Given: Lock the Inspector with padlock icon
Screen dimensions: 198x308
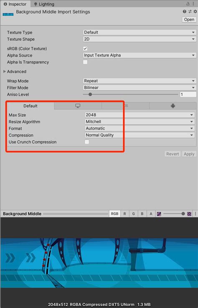Looking at the screenshot, I should pos(188,4).
